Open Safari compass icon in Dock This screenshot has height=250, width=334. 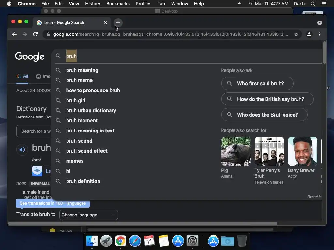pos(135,241)
